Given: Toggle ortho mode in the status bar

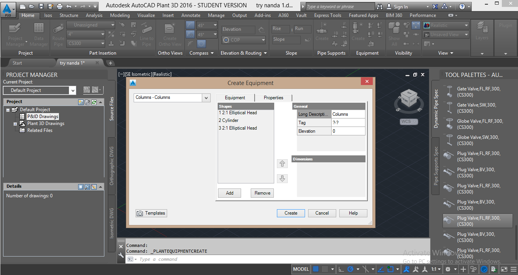Looking at the screenshot, I should click(340, 269).
